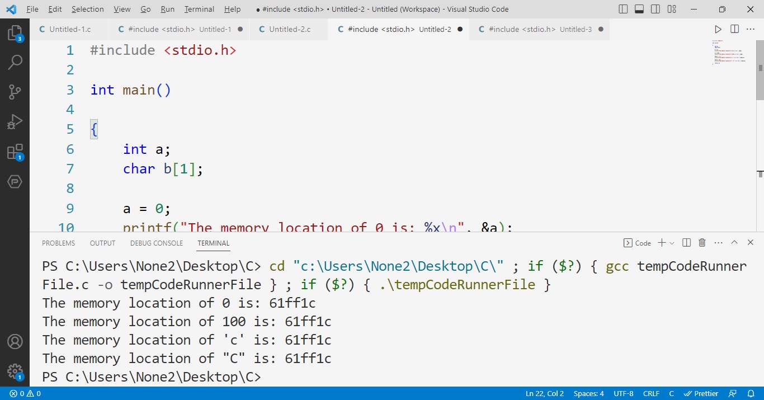The height and width of the screenshot is (400, 764).
Task: Click on line number 7 in the gutter
Action: (x=70, y=168)
